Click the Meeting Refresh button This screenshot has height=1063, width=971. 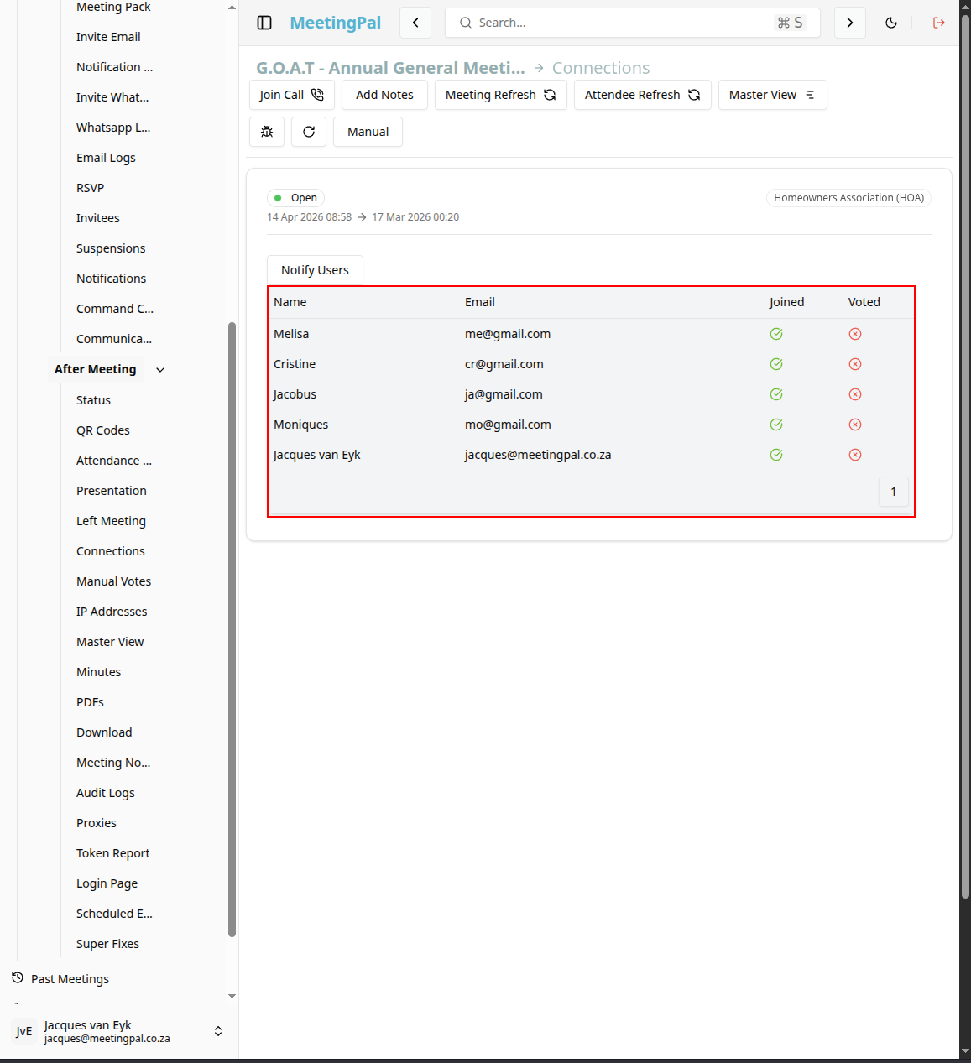point(500,95)
